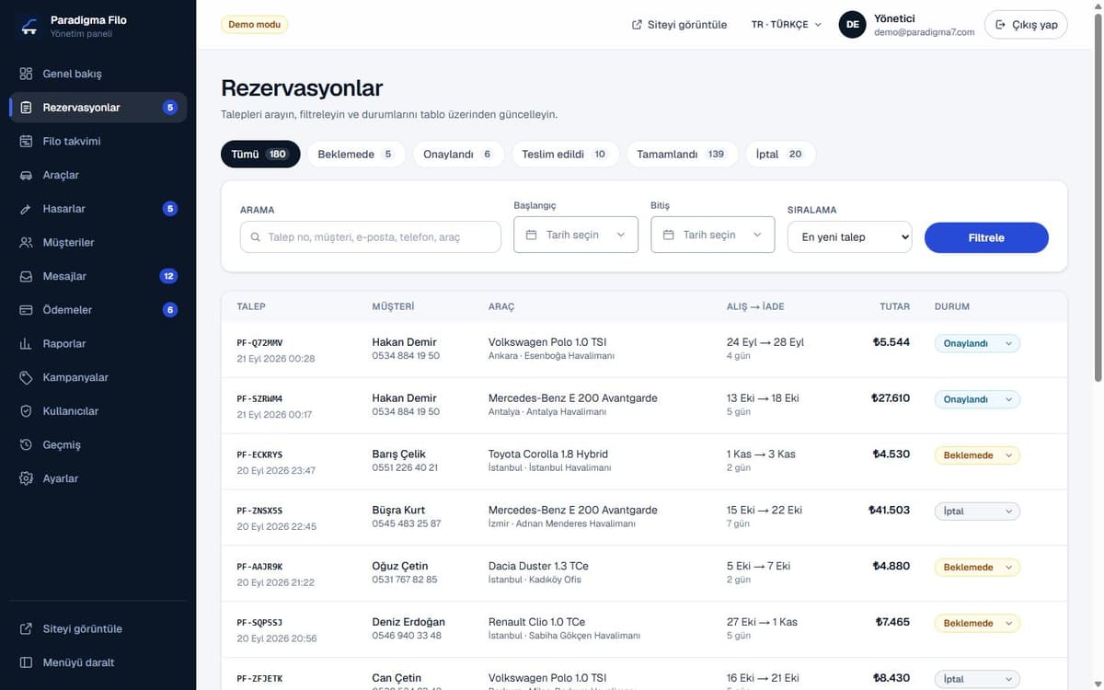Change status dropdown for PF-Q72MMV
The image size is (1104, 690).
click(977, 343)
